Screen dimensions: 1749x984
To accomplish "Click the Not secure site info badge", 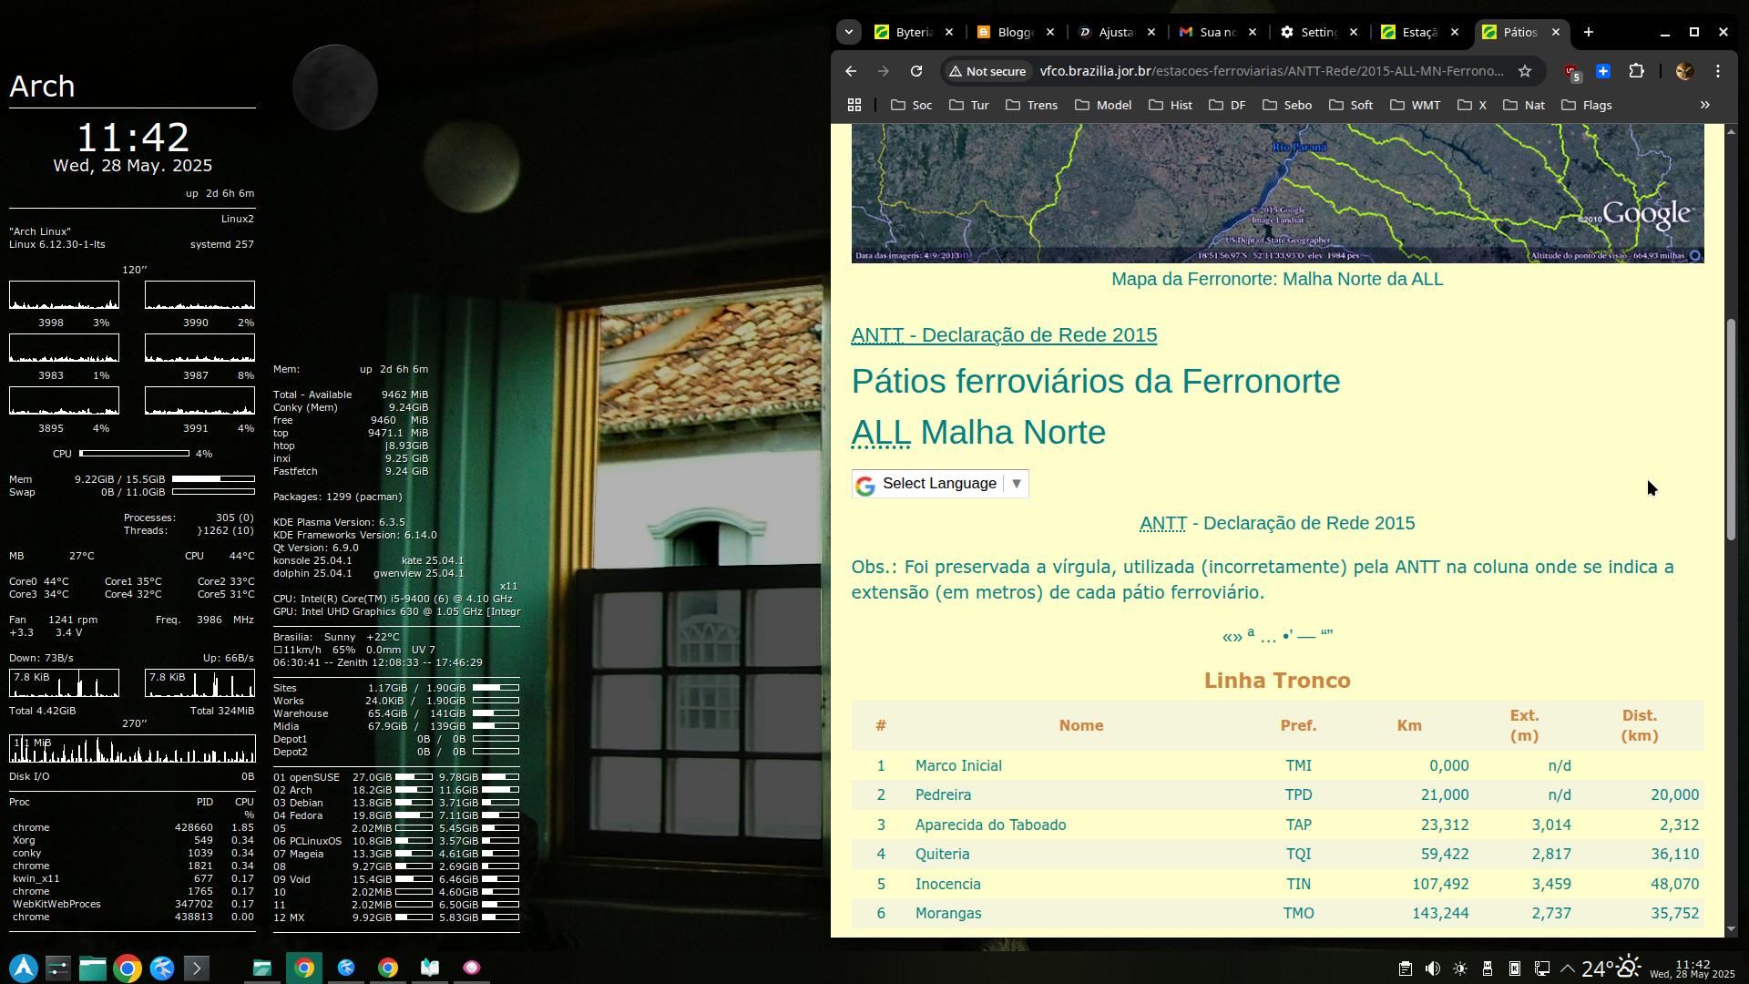I will click(986, 71).
